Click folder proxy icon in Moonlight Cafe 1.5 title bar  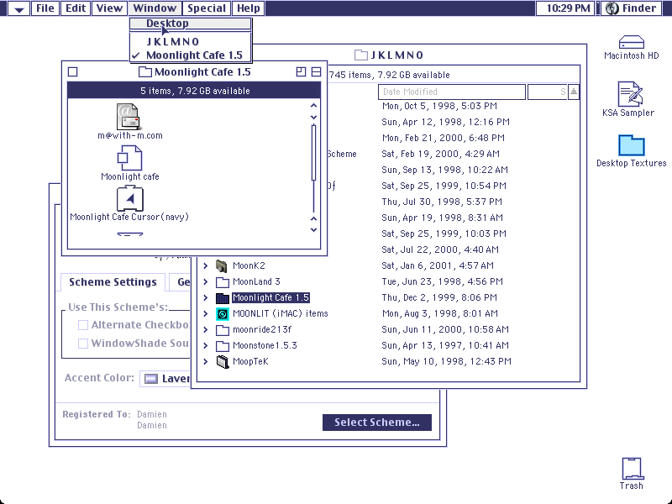[x=144, y=71]
